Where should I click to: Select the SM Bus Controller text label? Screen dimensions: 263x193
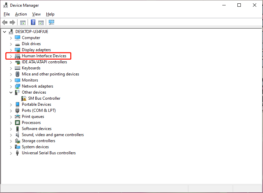click(44, 98)
